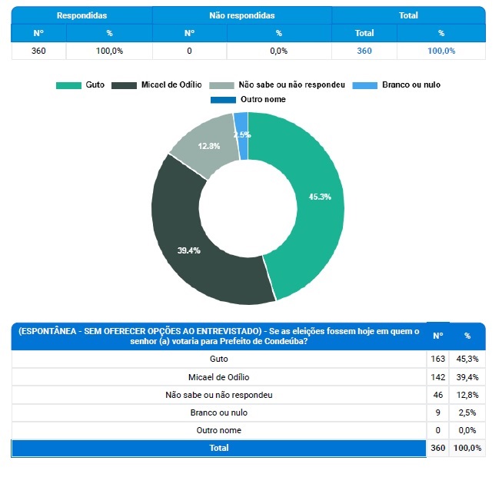Click the green Guto legend color swatch
This screenshot has width=502, height=477.
click(68, 85)
